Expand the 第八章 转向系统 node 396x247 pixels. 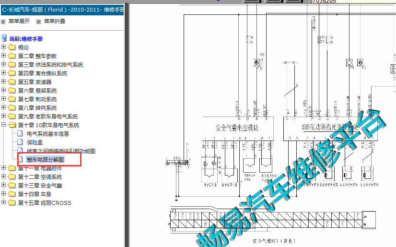(x=3, y=107)
